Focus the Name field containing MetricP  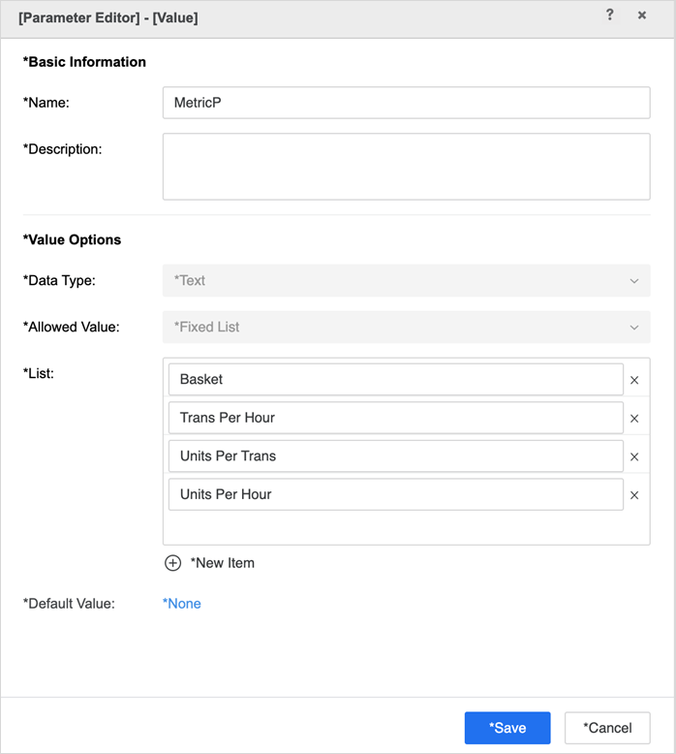tap(406, 103)
